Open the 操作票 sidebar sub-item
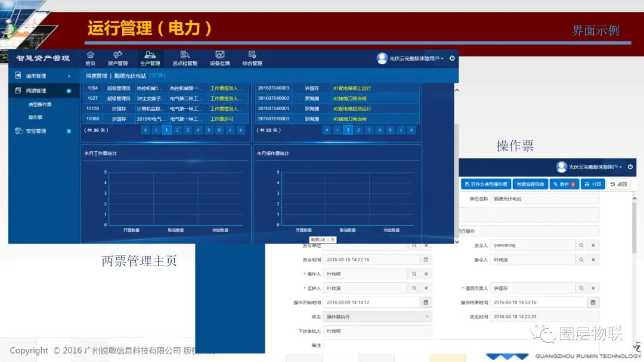Screen dimensions: 644x362 coord(35,117)
